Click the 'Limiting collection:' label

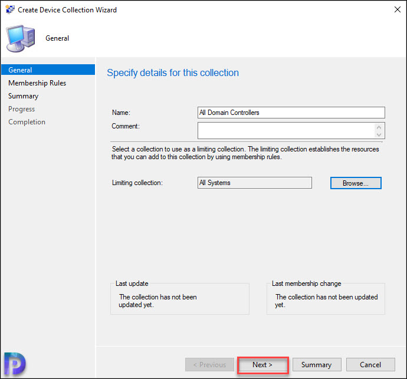pyautogui.click(x=137, y=183)
